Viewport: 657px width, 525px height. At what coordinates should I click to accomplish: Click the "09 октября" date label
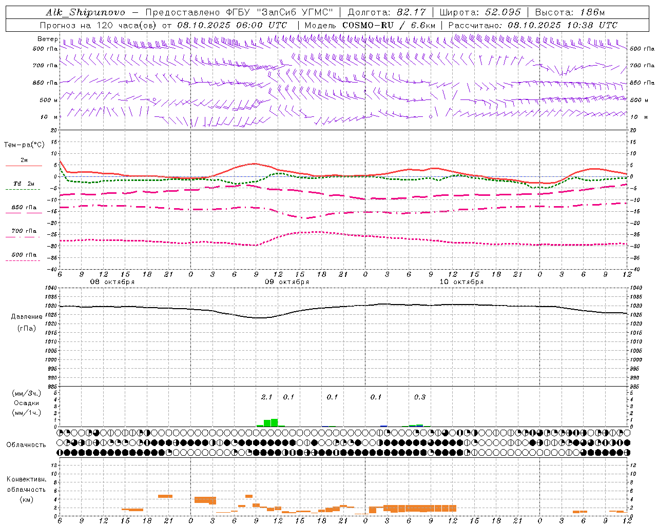point(287,282)
